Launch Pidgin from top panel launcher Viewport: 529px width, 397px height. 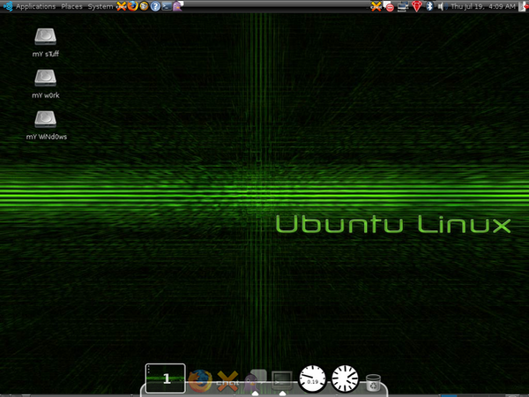coord(178,6)
